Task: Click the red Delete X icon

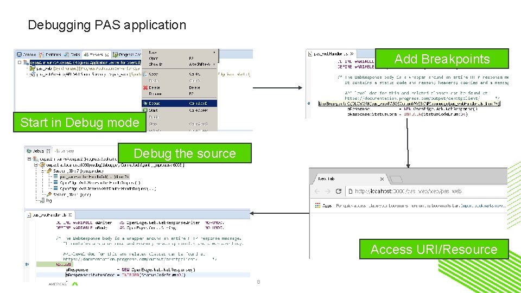Action: pyautogui.click(x=145, y=88)
